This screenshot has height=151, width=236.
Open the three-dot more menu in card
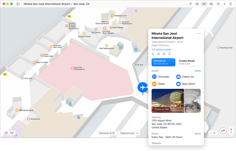point(199,33)
